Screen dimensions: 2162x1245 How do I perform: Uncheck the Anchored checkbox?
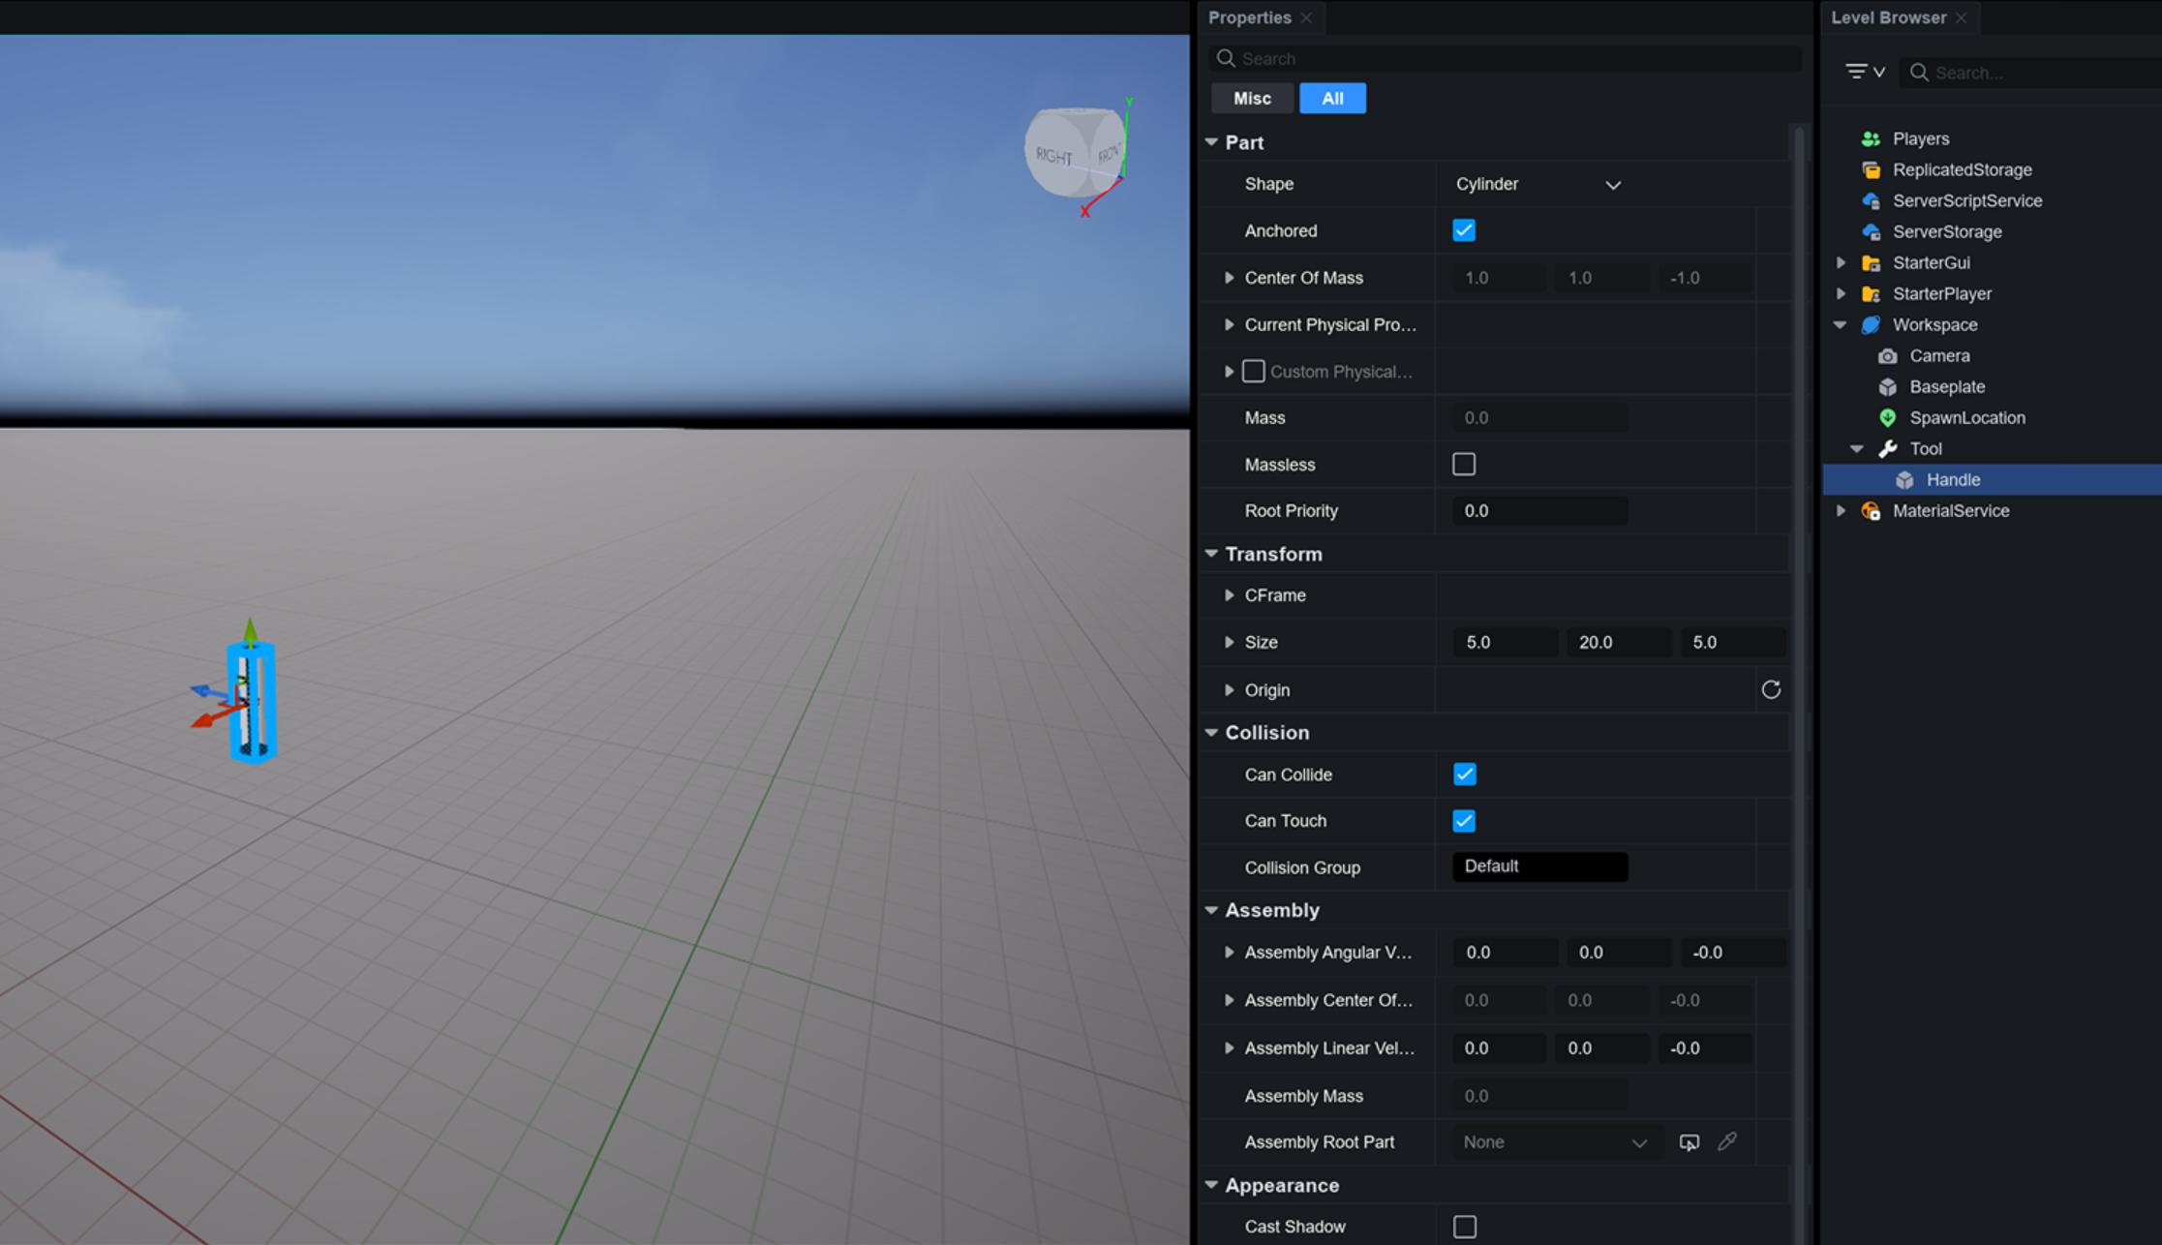(x=1463, y=230)
